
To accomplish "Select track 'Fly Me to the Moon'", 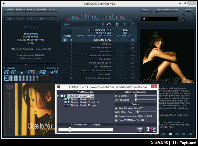I will point(99,48).
